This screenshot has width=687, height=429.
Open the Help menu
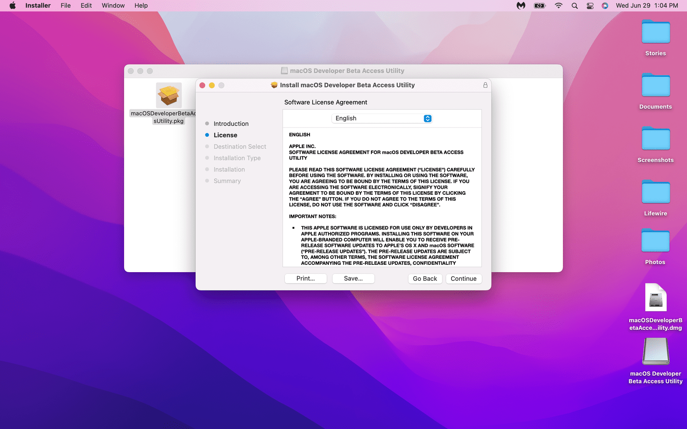[x=141, y=5]
